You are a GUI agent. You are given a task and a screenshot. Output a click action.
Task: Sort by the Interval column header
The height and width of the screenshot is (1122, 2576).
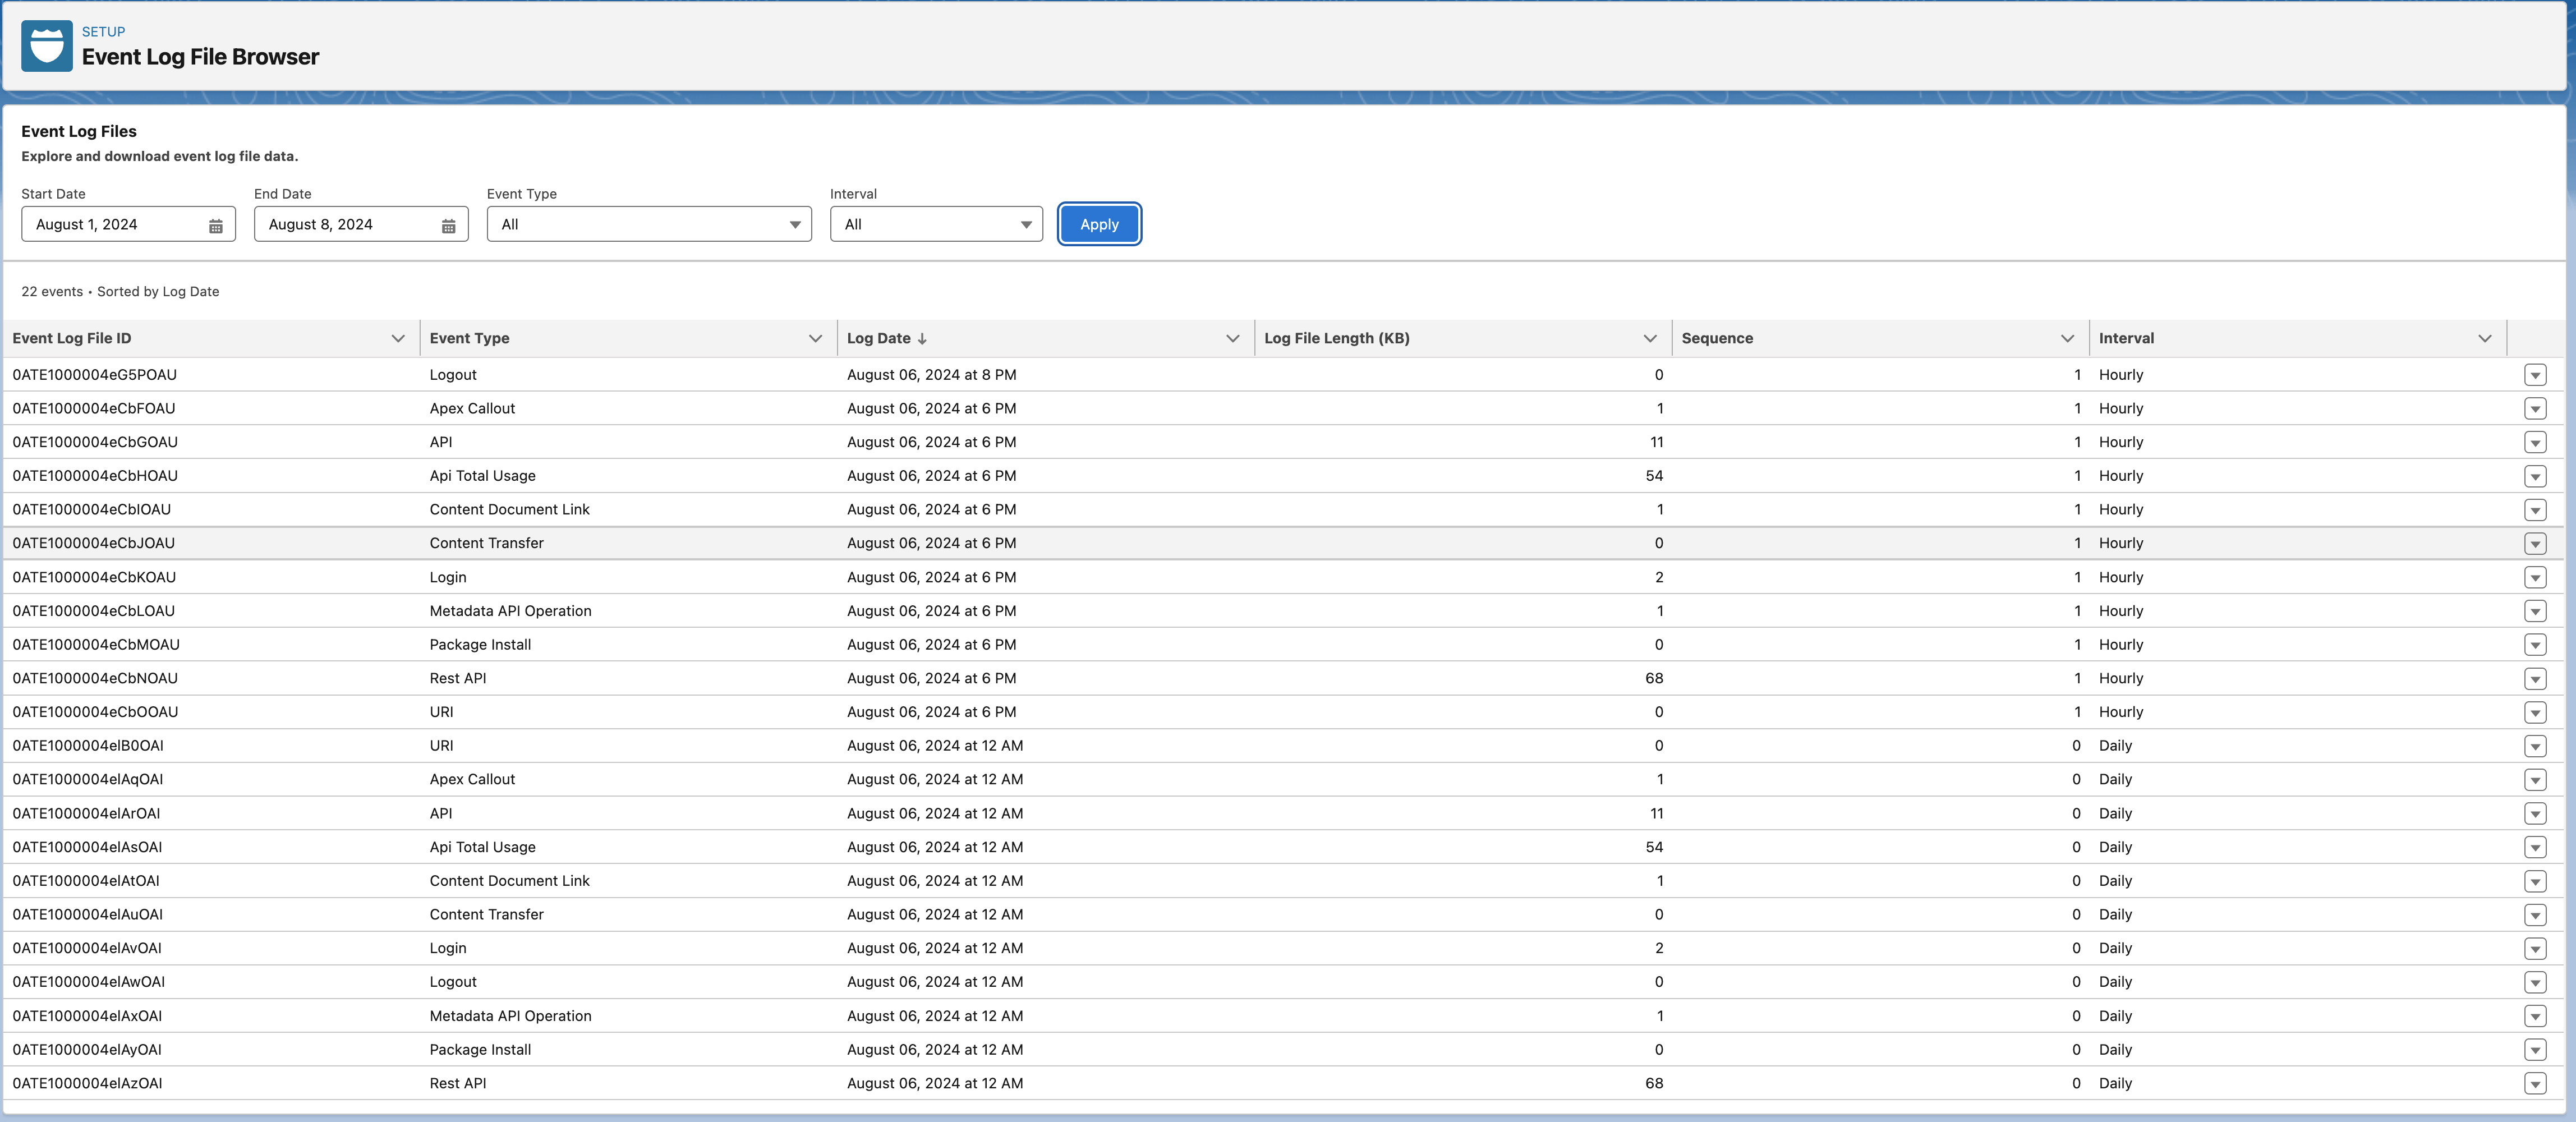click(2126, 339)
